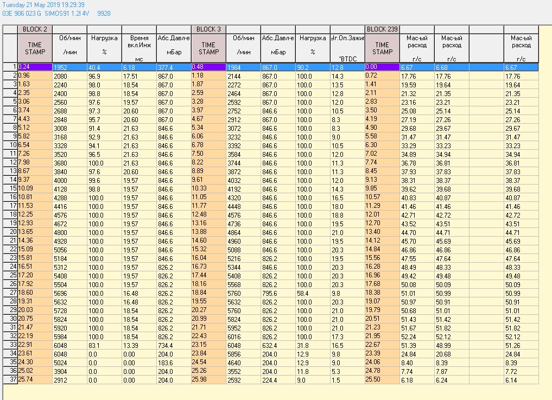This screenshot has height=400, width=552.
Task: Click the cell showing 377.4 mBar
Action: tap(174, 67)
